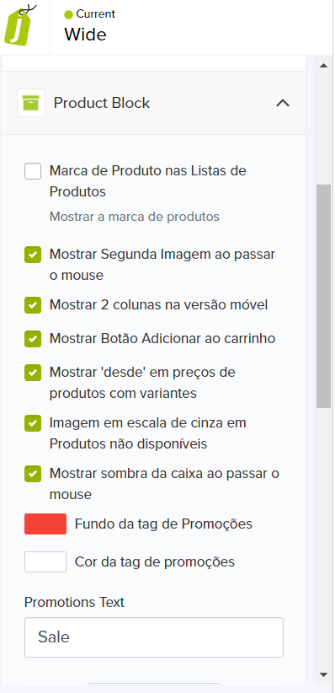The width and height of the screenshot is (335, 693).
Task: Click the scrollbar down arrow
Action: [323, 674]
